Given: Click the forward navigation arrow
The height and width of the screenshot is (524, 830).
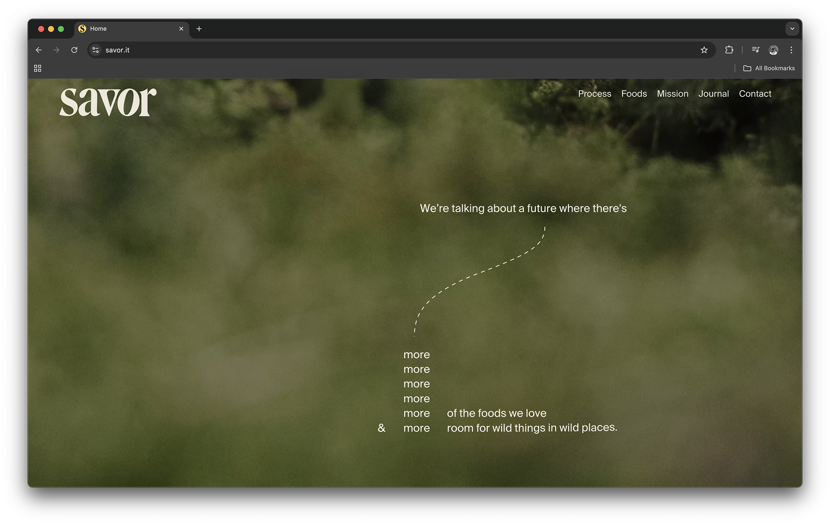Looking at the screenshot, I should [56, 50].
